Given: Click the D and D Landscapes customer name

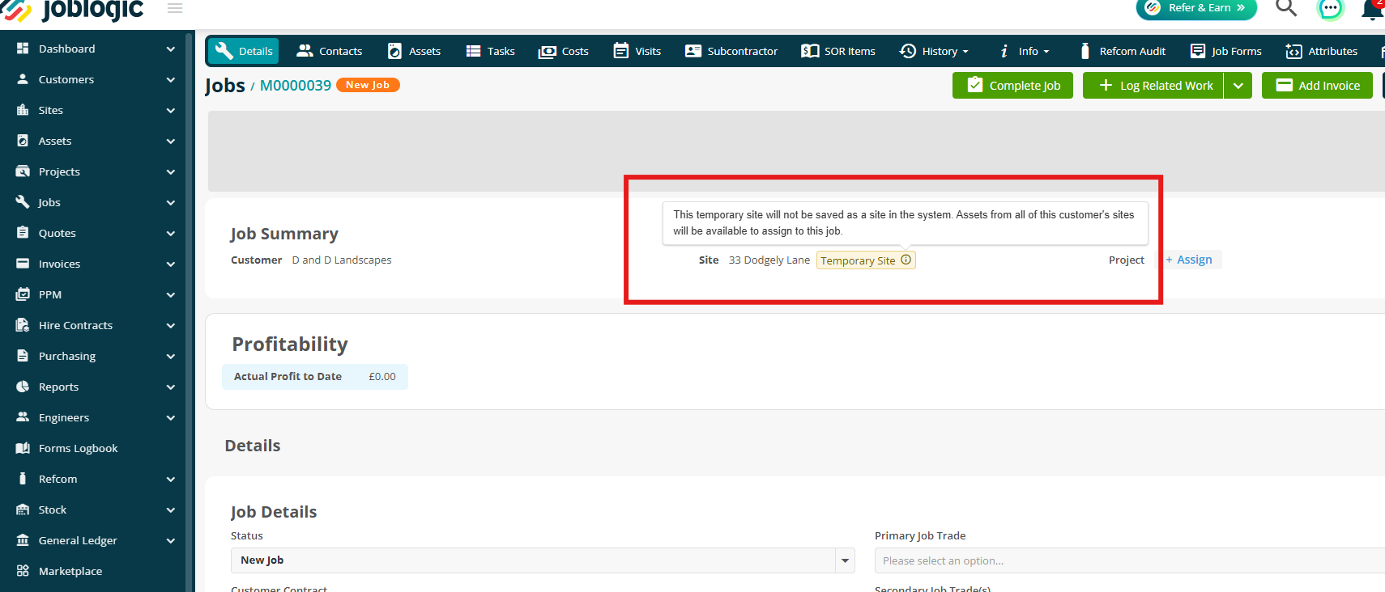Looking at the screenshot, I should click(342, 260).
